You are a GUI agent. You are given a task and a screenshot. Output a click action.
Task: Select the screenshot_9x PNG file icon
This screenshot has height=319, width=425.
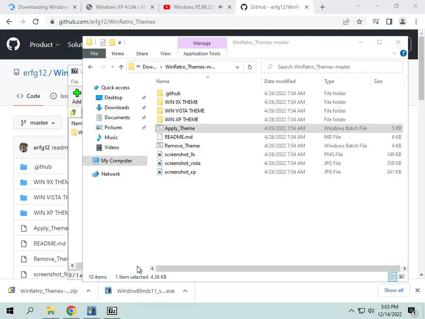160,155
